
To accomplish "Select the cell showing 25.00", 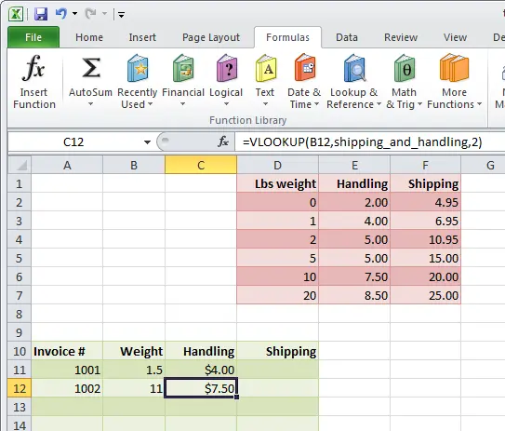I will [425, 295].
